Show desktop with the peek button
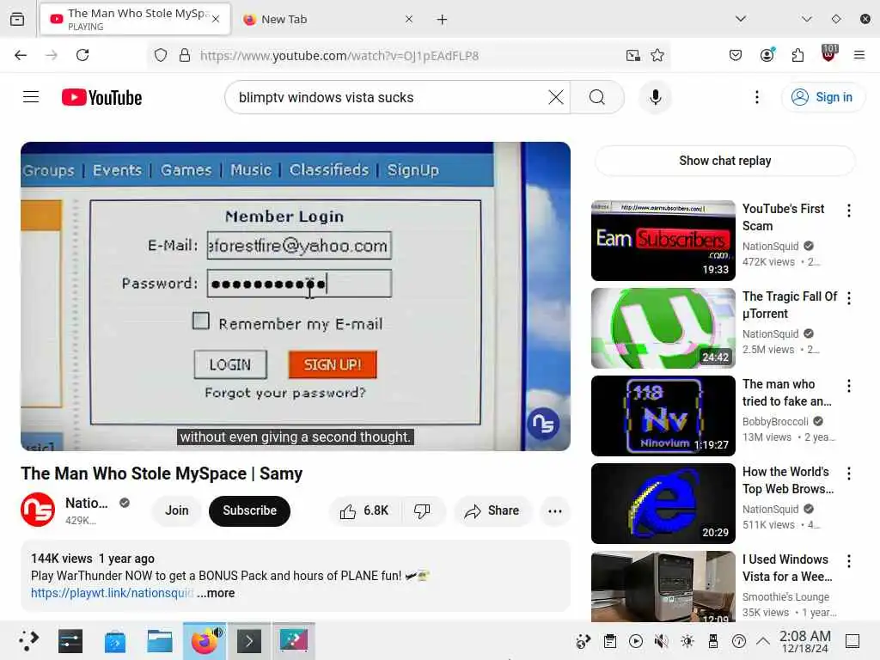880x660 pixels. click(852, 641)
